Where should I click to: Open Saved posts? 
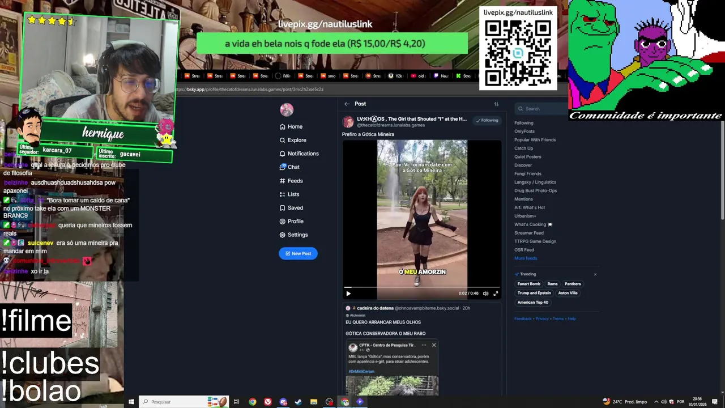[291, 208]
